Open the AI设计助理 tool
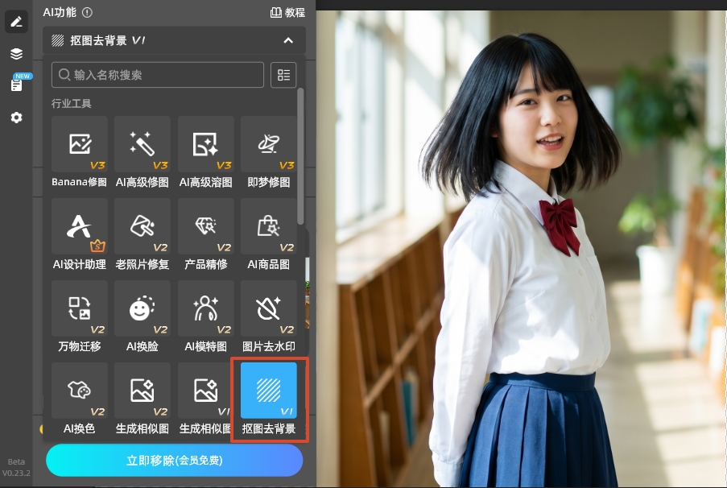The height and width of the screenshot is (488, 727). 79,234
